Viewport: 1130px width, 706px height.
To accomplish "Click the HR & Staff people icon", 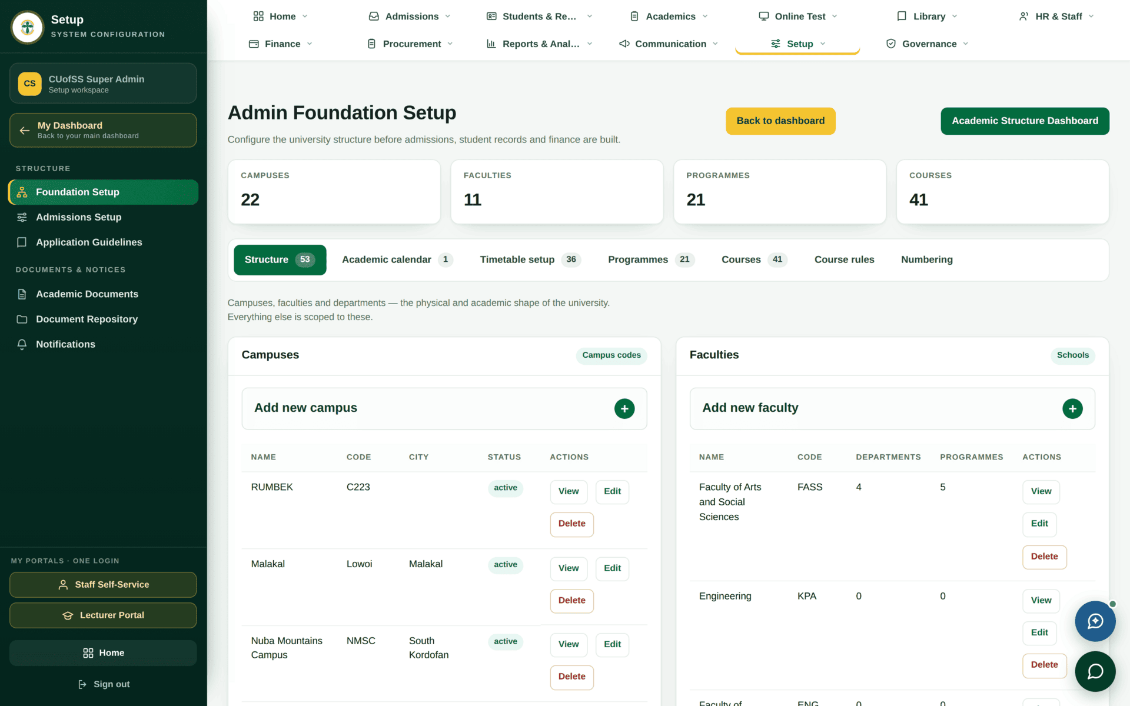I will [x=1024, y=16].
